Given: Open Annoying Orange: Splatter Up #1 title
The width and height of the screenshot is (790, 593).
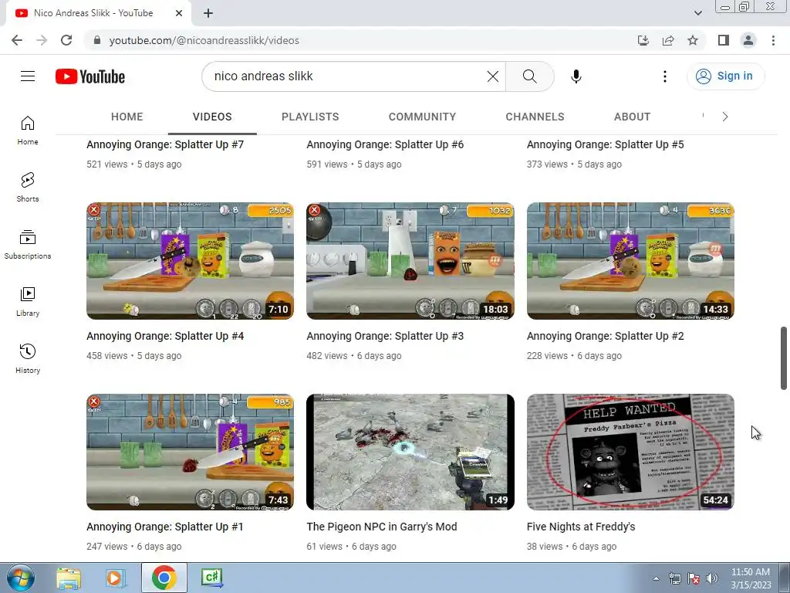Looking at the screenshot, I should pyautogui.click(x=165, y=527).
